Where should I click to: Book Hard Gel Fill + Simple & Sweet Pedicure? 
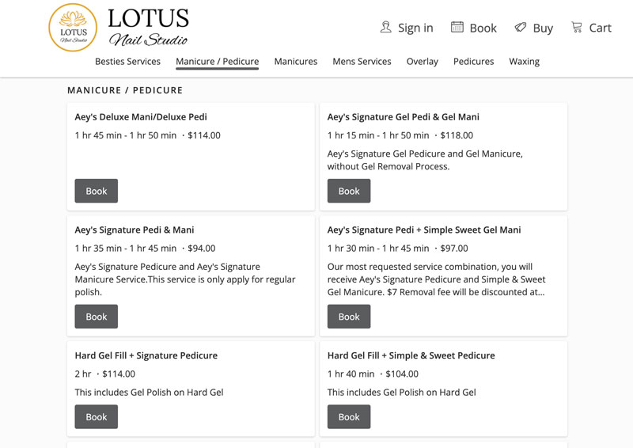tap(349, 416)
